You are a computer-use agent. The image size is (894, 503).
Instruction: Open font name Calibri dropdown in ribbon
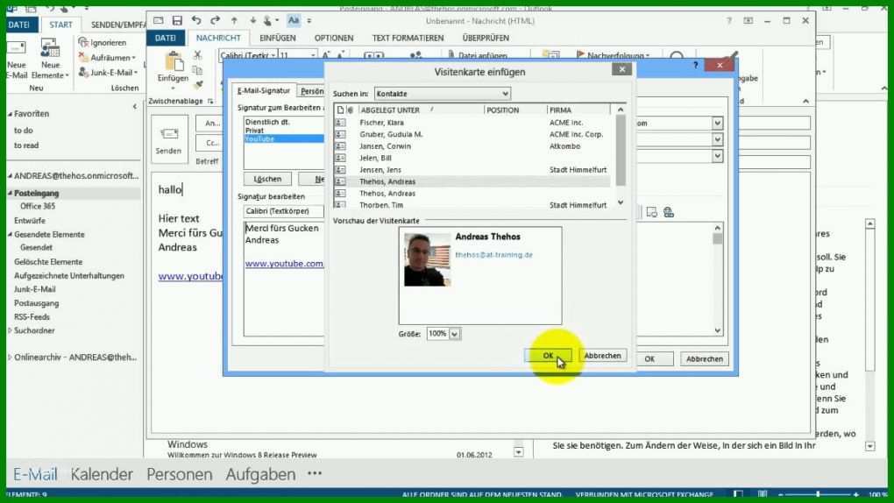tap(273, 55)
